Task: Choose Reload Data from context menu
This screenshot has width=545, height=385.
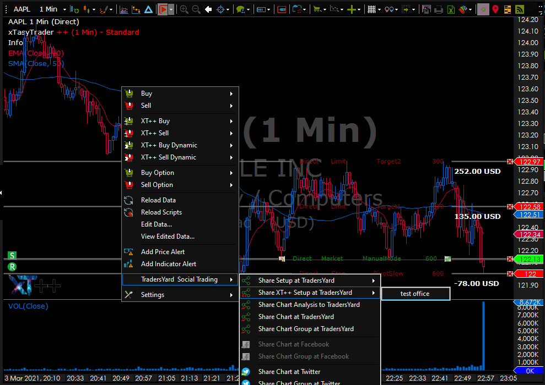Action: (180, 200)
